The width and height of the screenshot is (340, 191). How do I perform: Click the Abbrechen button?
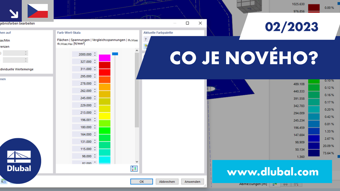click(167, 181)
